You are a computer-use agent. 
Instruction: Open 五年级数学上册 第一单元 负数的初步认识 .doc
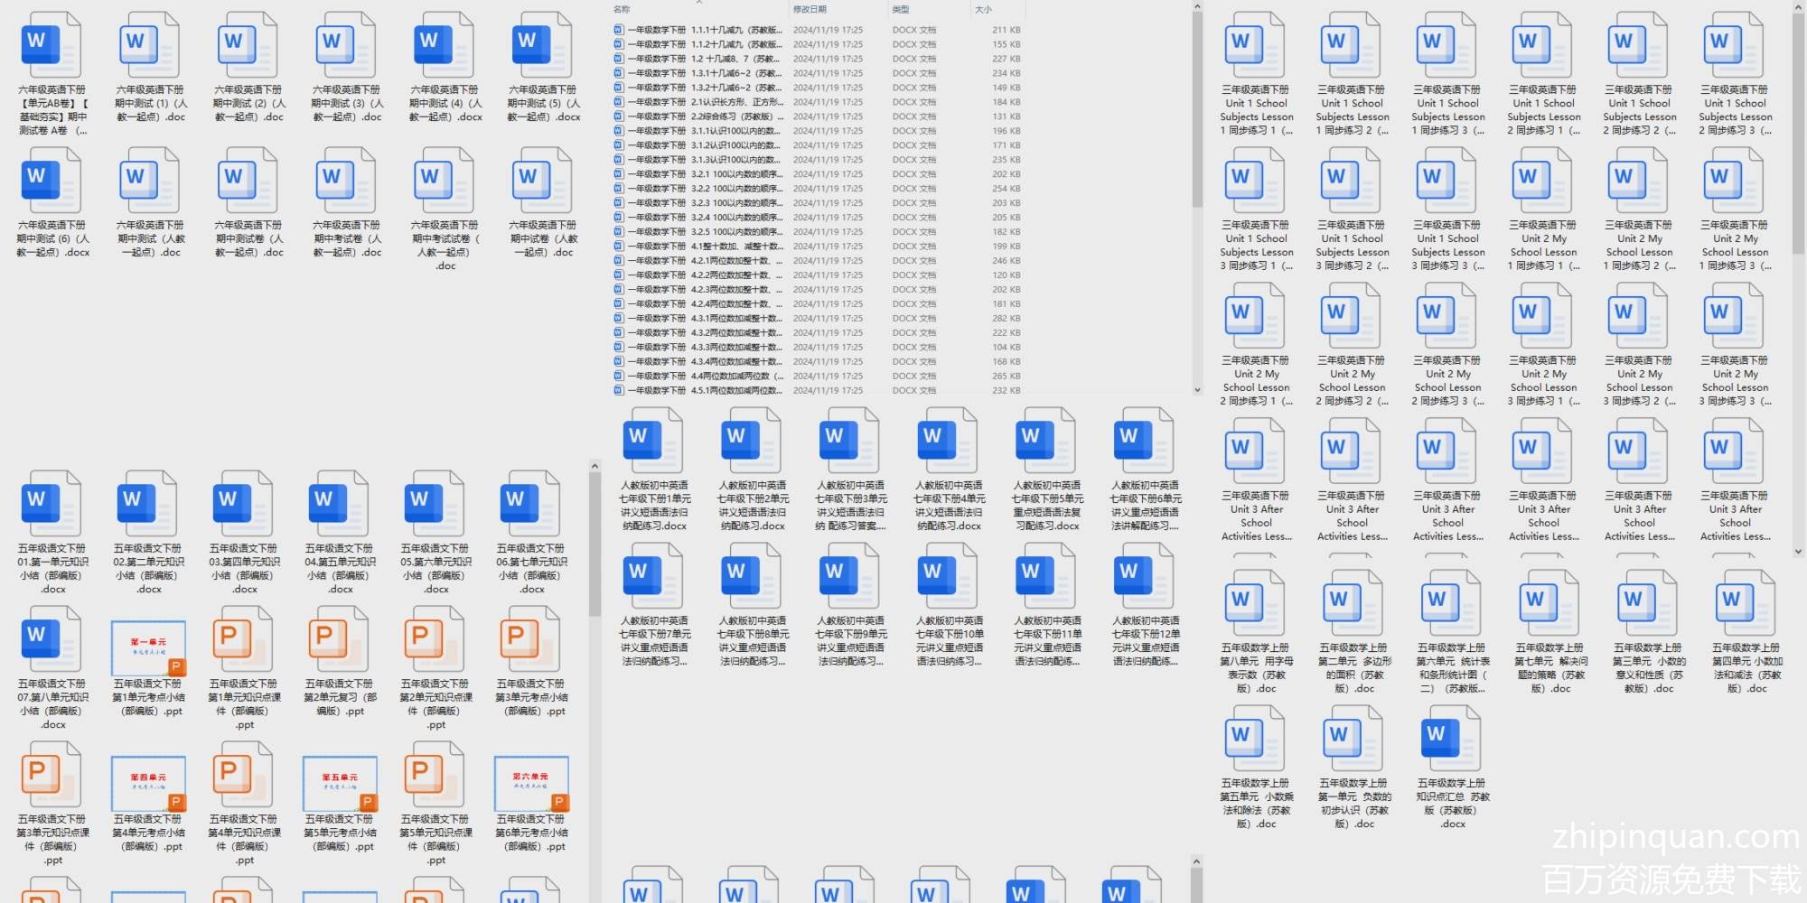click(1353, 768)
